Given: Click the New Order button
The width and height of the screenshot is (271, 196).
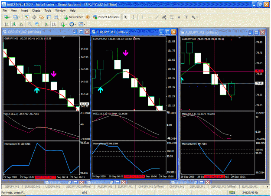Looking at the screenshot, I should 73,17.
